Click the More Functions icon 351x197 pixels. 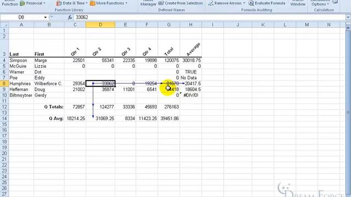click(x=93, y=3)
